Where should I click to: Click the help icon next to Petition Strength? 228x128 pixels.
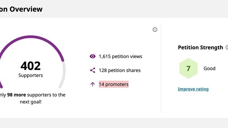(x=227, y=48)
